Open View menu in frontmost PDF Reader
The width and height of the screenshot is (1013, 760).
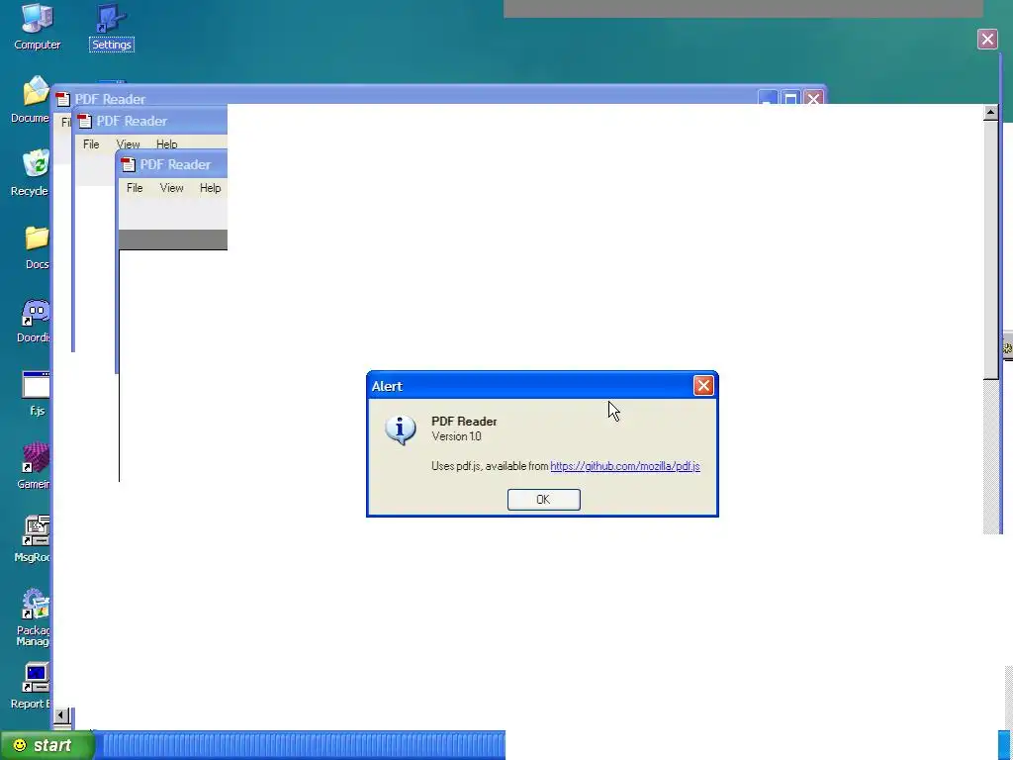click(171, 188)
